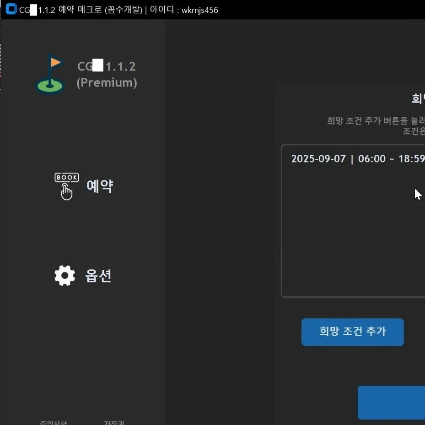Click the CG 1.1.2 Premium version label
The image size is (425, 425).
tap(107, 74)
